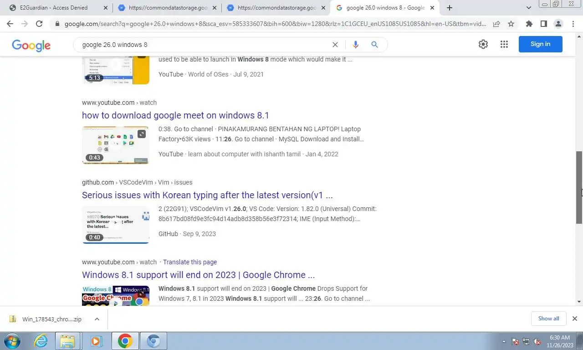Open Windows Media Player from the taskbar
Viewport: 583px width, 350px height.
click(96, 341)
